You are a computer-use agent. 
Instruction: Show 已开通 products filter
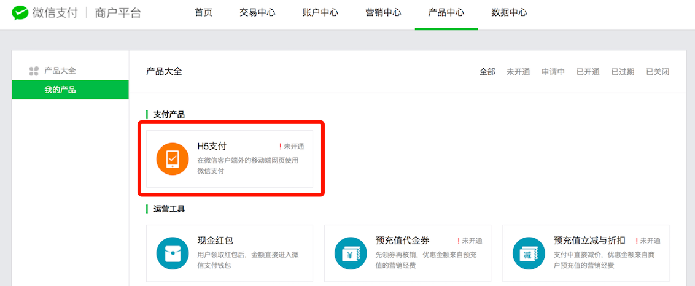tap(588, 72)
